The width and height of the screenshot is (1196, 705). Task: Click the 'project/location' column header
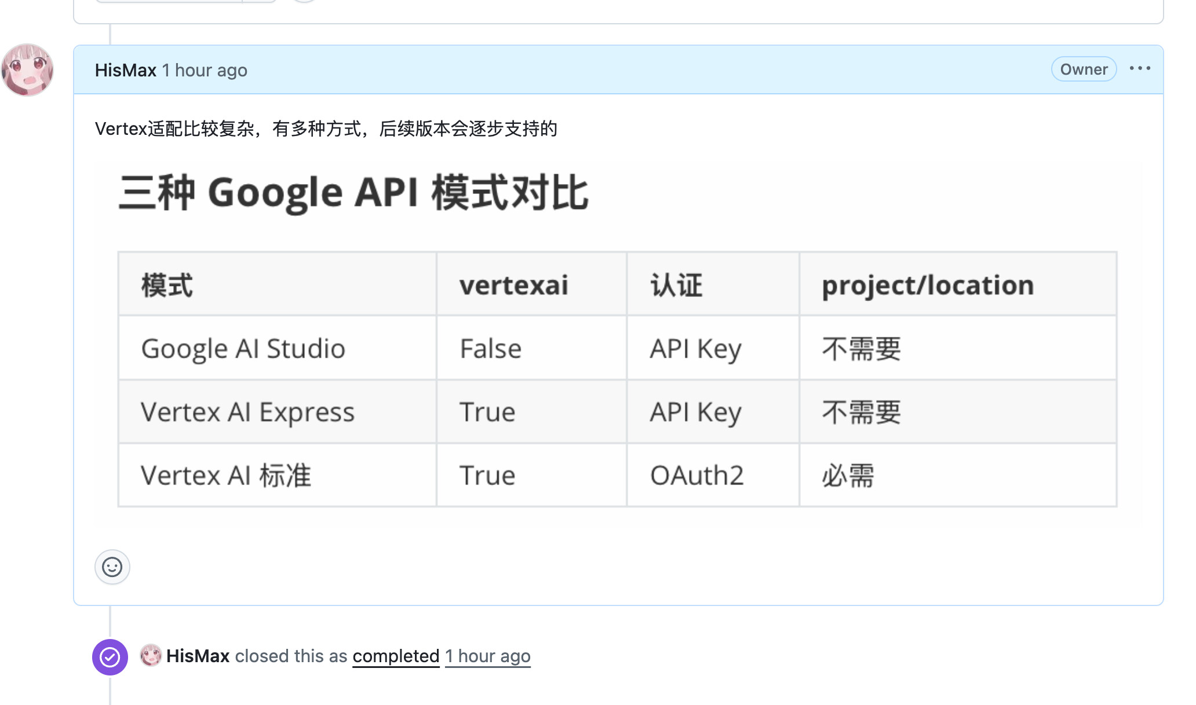(x=958, y=284)
